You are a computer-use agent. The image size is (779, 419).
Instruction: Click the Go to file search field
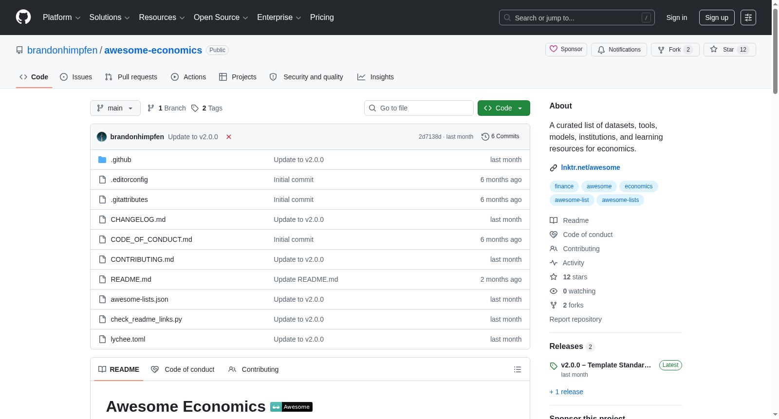pos(419,108)
